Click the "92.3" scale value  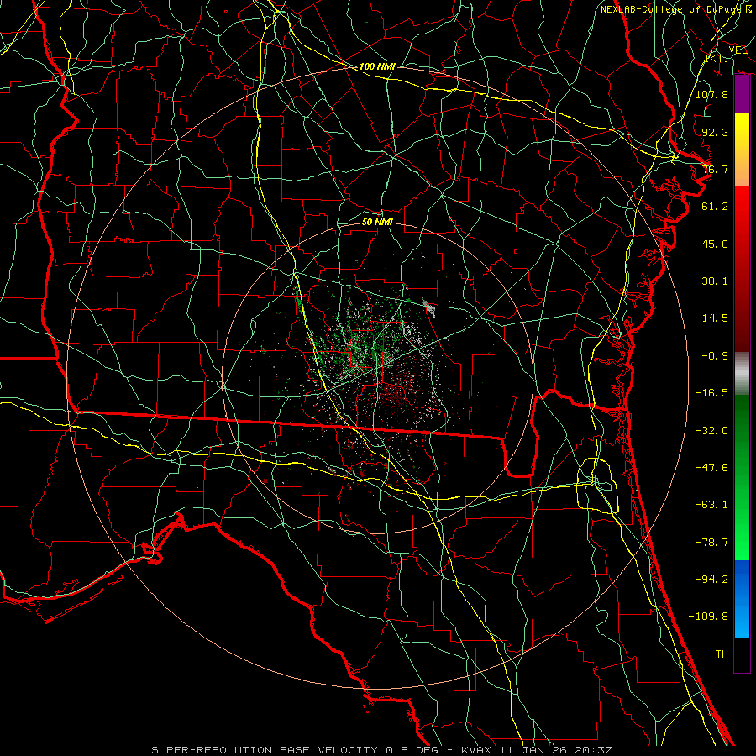pyautogui.click(x=715, y=132)
